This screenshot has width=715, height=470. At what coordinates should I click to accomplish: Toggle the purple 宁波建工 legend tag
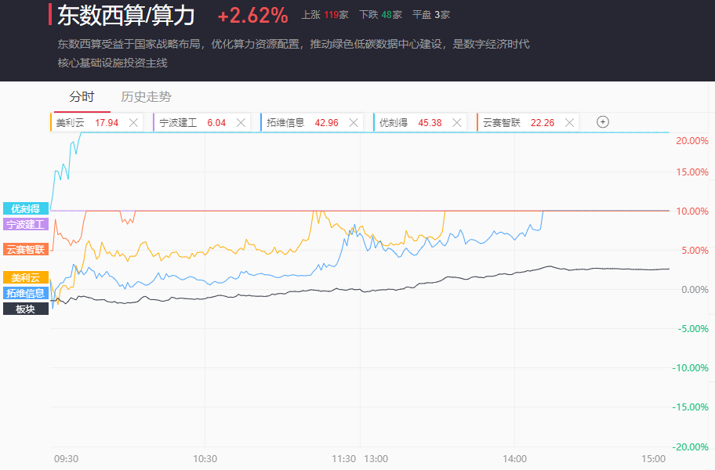(x=26, y=224)
